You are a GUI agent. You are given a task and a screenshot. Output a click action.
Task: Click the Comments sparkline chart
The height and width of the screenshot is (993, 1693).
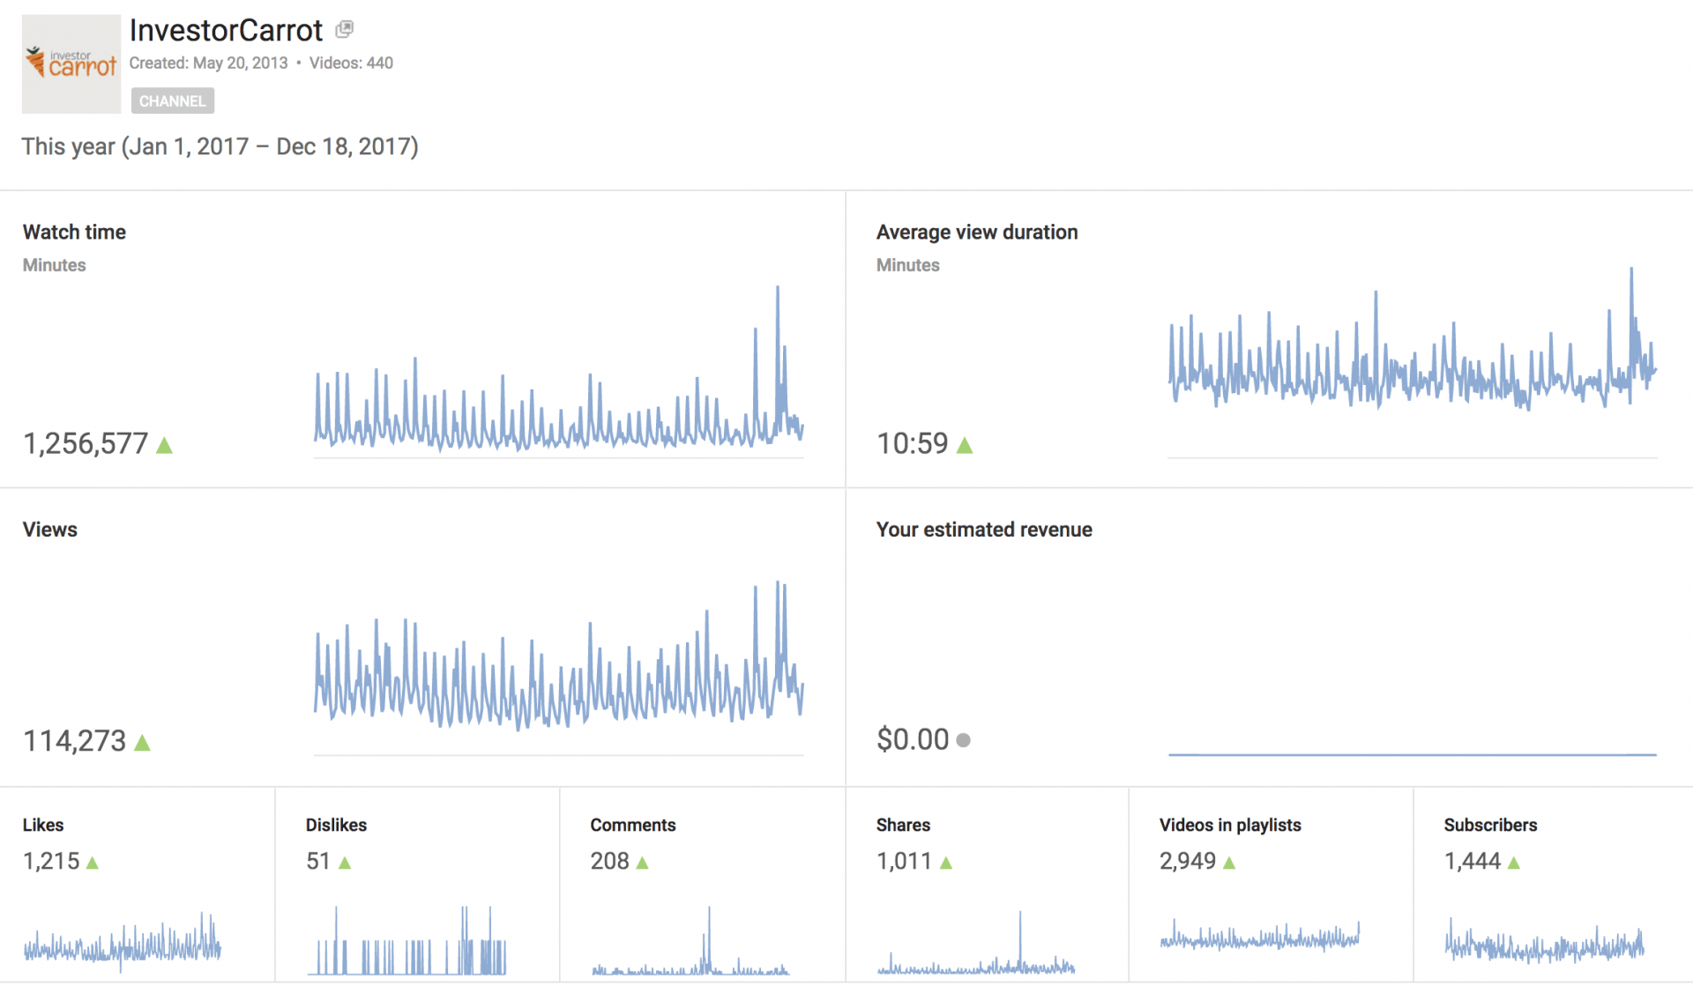click(690, 940)
